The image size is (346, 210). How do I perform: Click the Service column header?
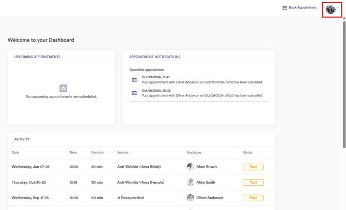[123, 152]
